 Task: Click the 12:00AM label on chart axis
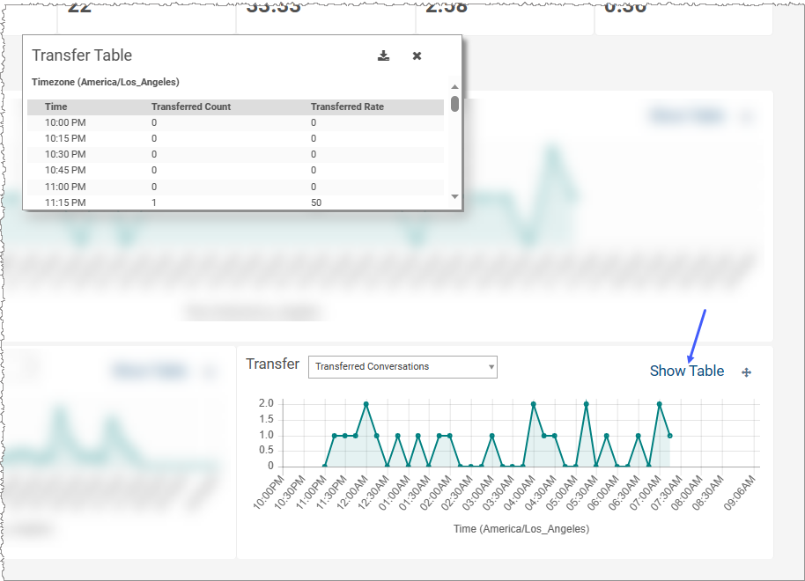[x=354, y=491]
